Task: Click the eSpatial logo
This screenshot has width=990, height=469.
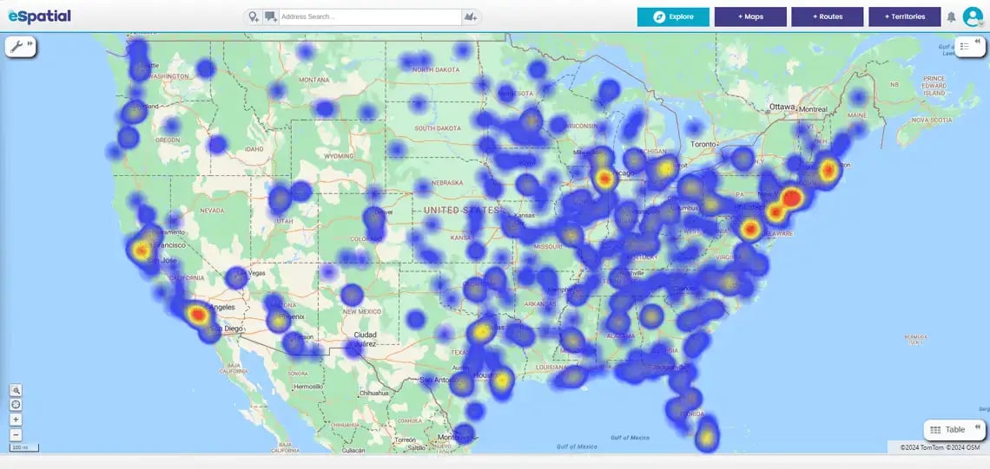Action: [39, 16]
